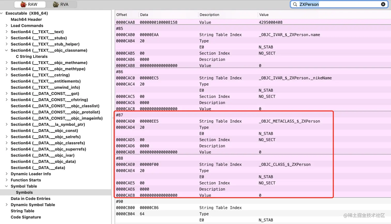Expand the Dynamic Symbol Table node
The width and height of the screenshot is (391, 224).
(6, 205)
